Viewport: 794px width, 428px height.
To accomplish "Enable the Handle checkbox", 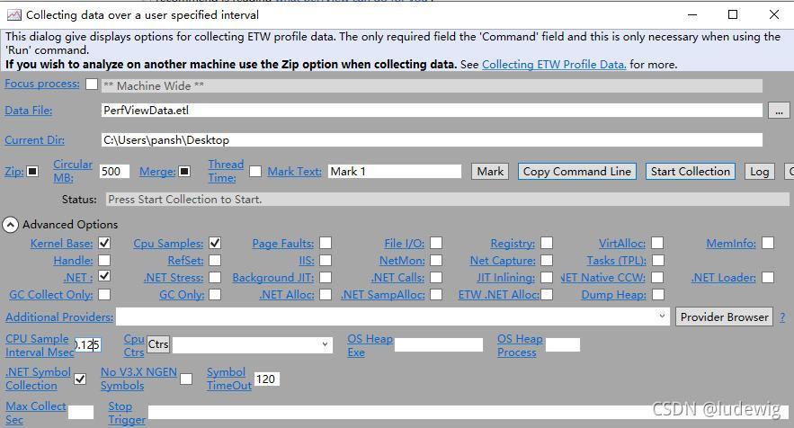I will click(x=104, y=261).
